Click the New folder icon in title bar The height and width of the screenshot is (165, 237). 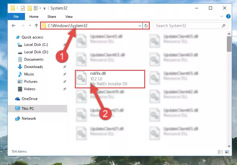[30, 8]
